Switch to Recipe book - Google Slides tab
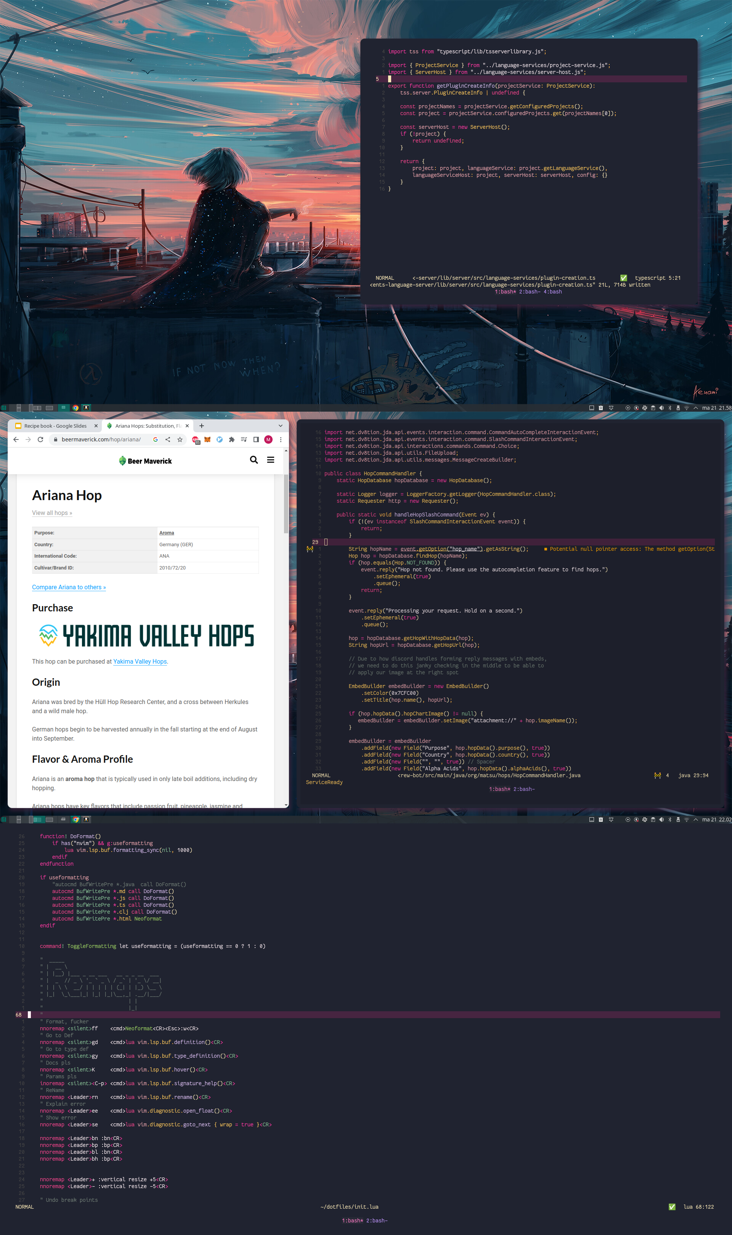Viewport: 732px width, 1235px height. [56, 426]
